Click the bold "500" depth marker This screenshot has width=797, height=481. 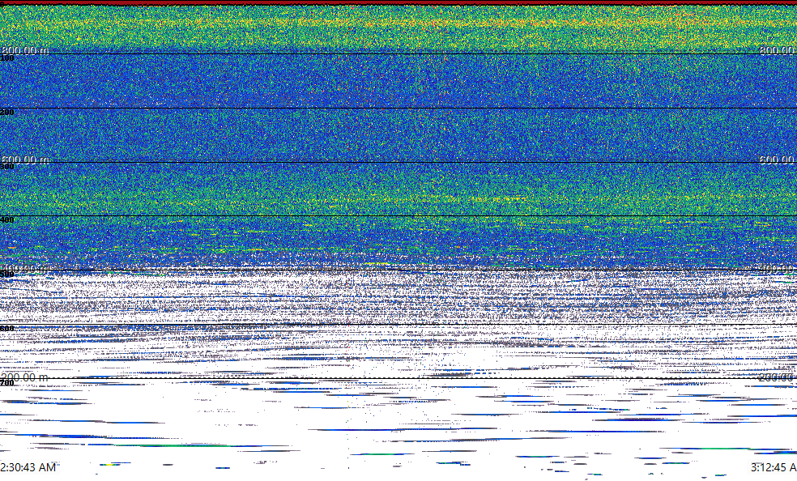click(x=7, y=275)
